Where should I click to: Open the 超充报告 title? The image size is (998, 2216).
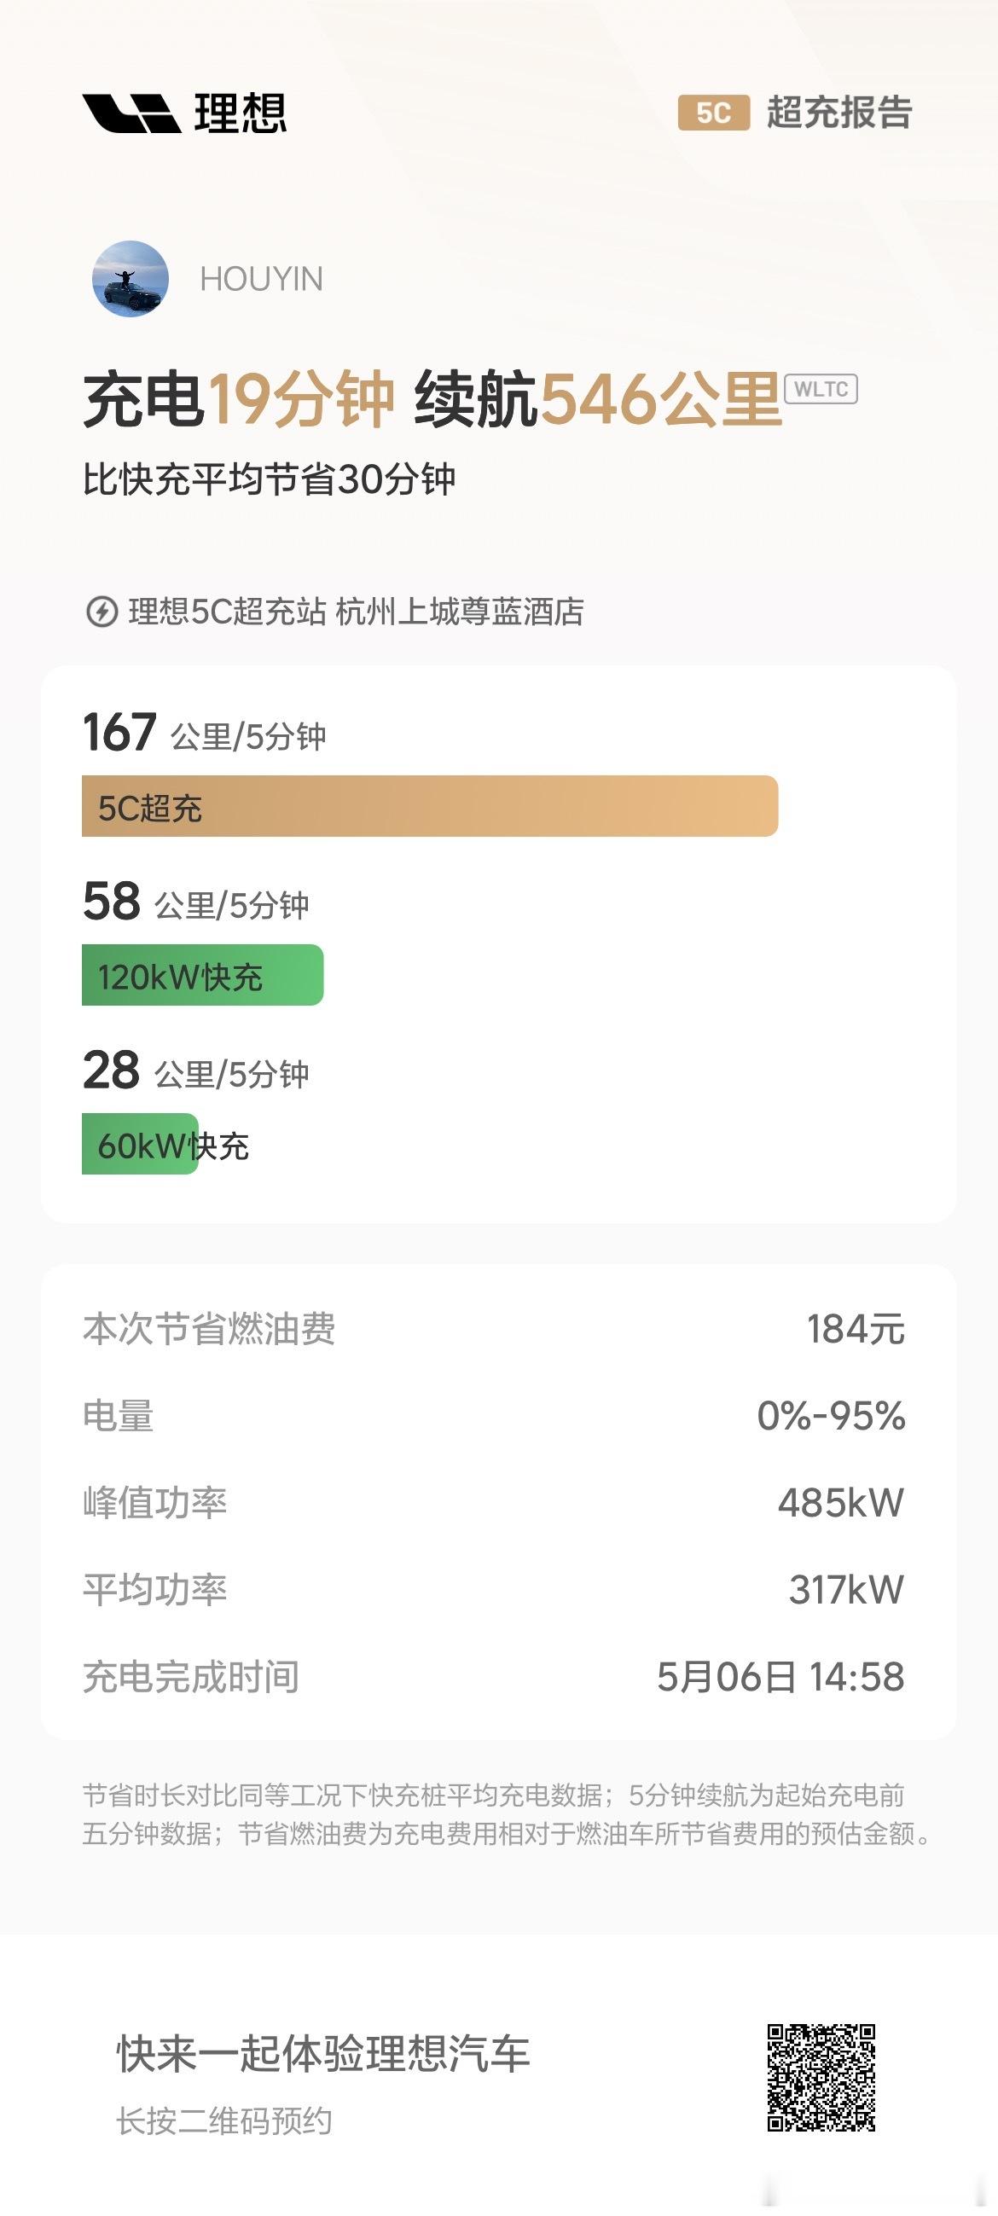pyautogui.click(x=838, y=113)
